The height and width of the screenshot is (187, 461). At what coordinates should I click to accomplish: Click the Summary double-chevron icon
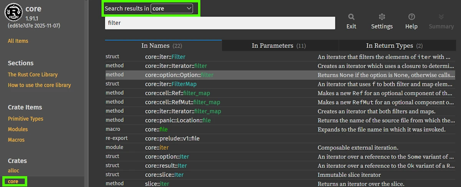(x=441, y=17)
